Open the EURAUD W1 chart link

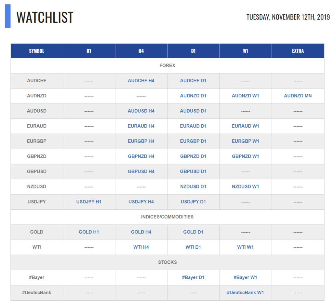[245, 126]
